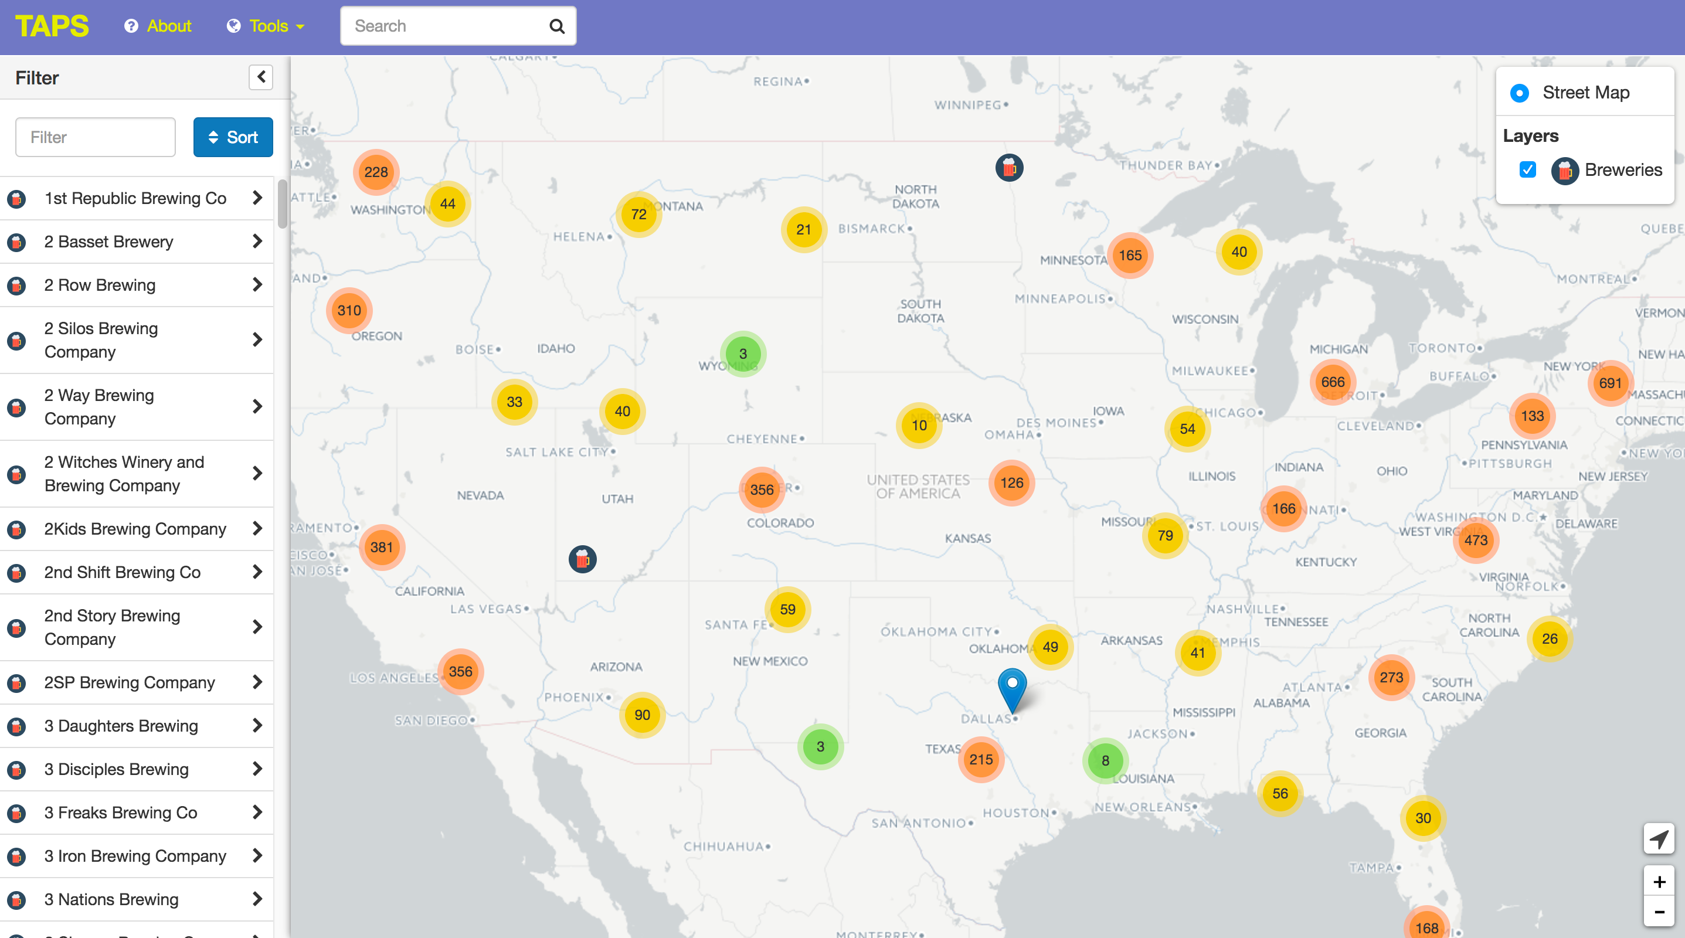Click the beer icon beside 2Kids Brewing Company

coord(17,529)
